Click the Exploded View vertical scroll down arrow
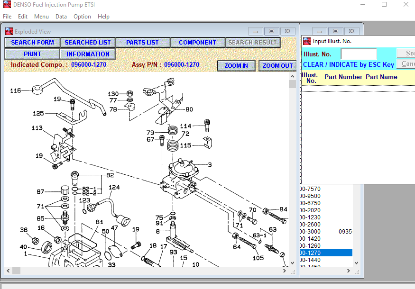This screenshot has height=289, width=415. point(292,263)
